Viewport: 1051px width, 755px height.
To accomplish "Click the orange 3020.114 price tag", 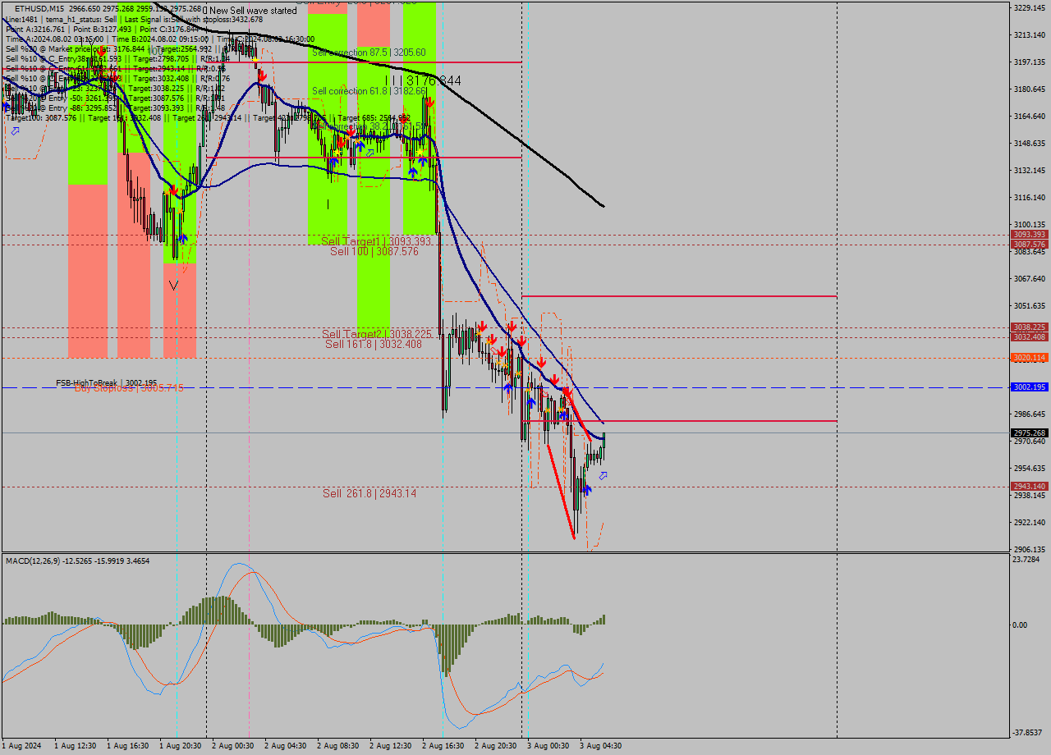I will point(1029,358).
